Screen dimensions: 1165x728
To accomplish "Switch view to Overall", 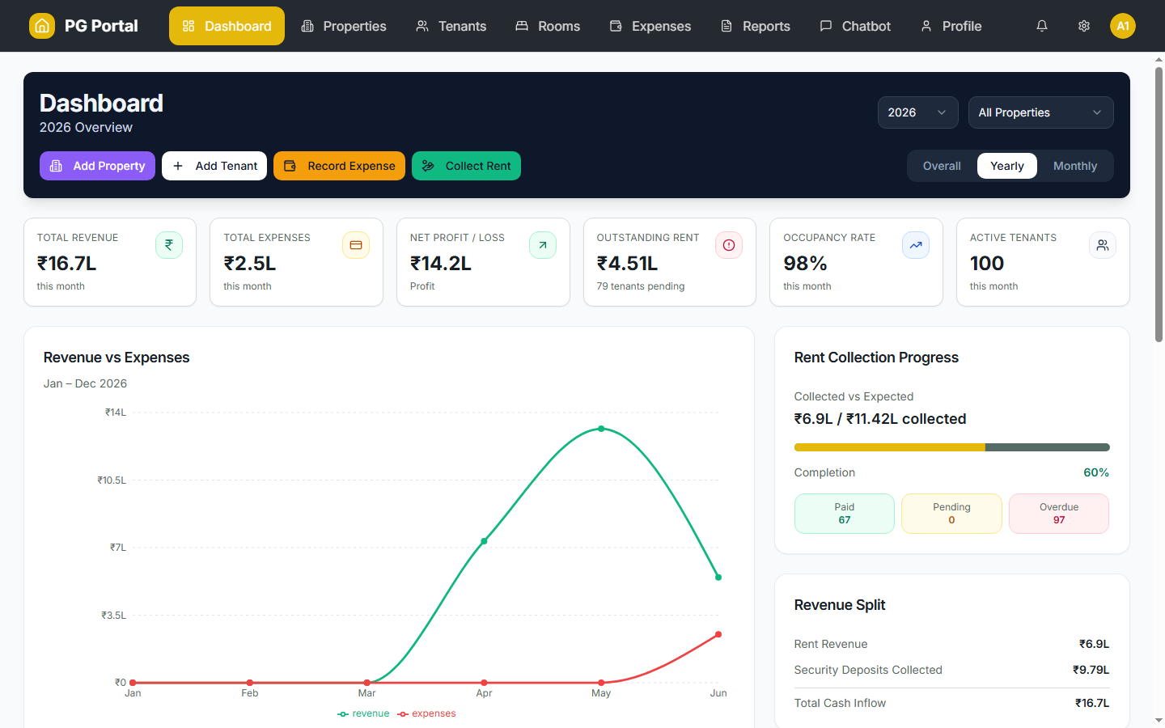I will (942, 166).
